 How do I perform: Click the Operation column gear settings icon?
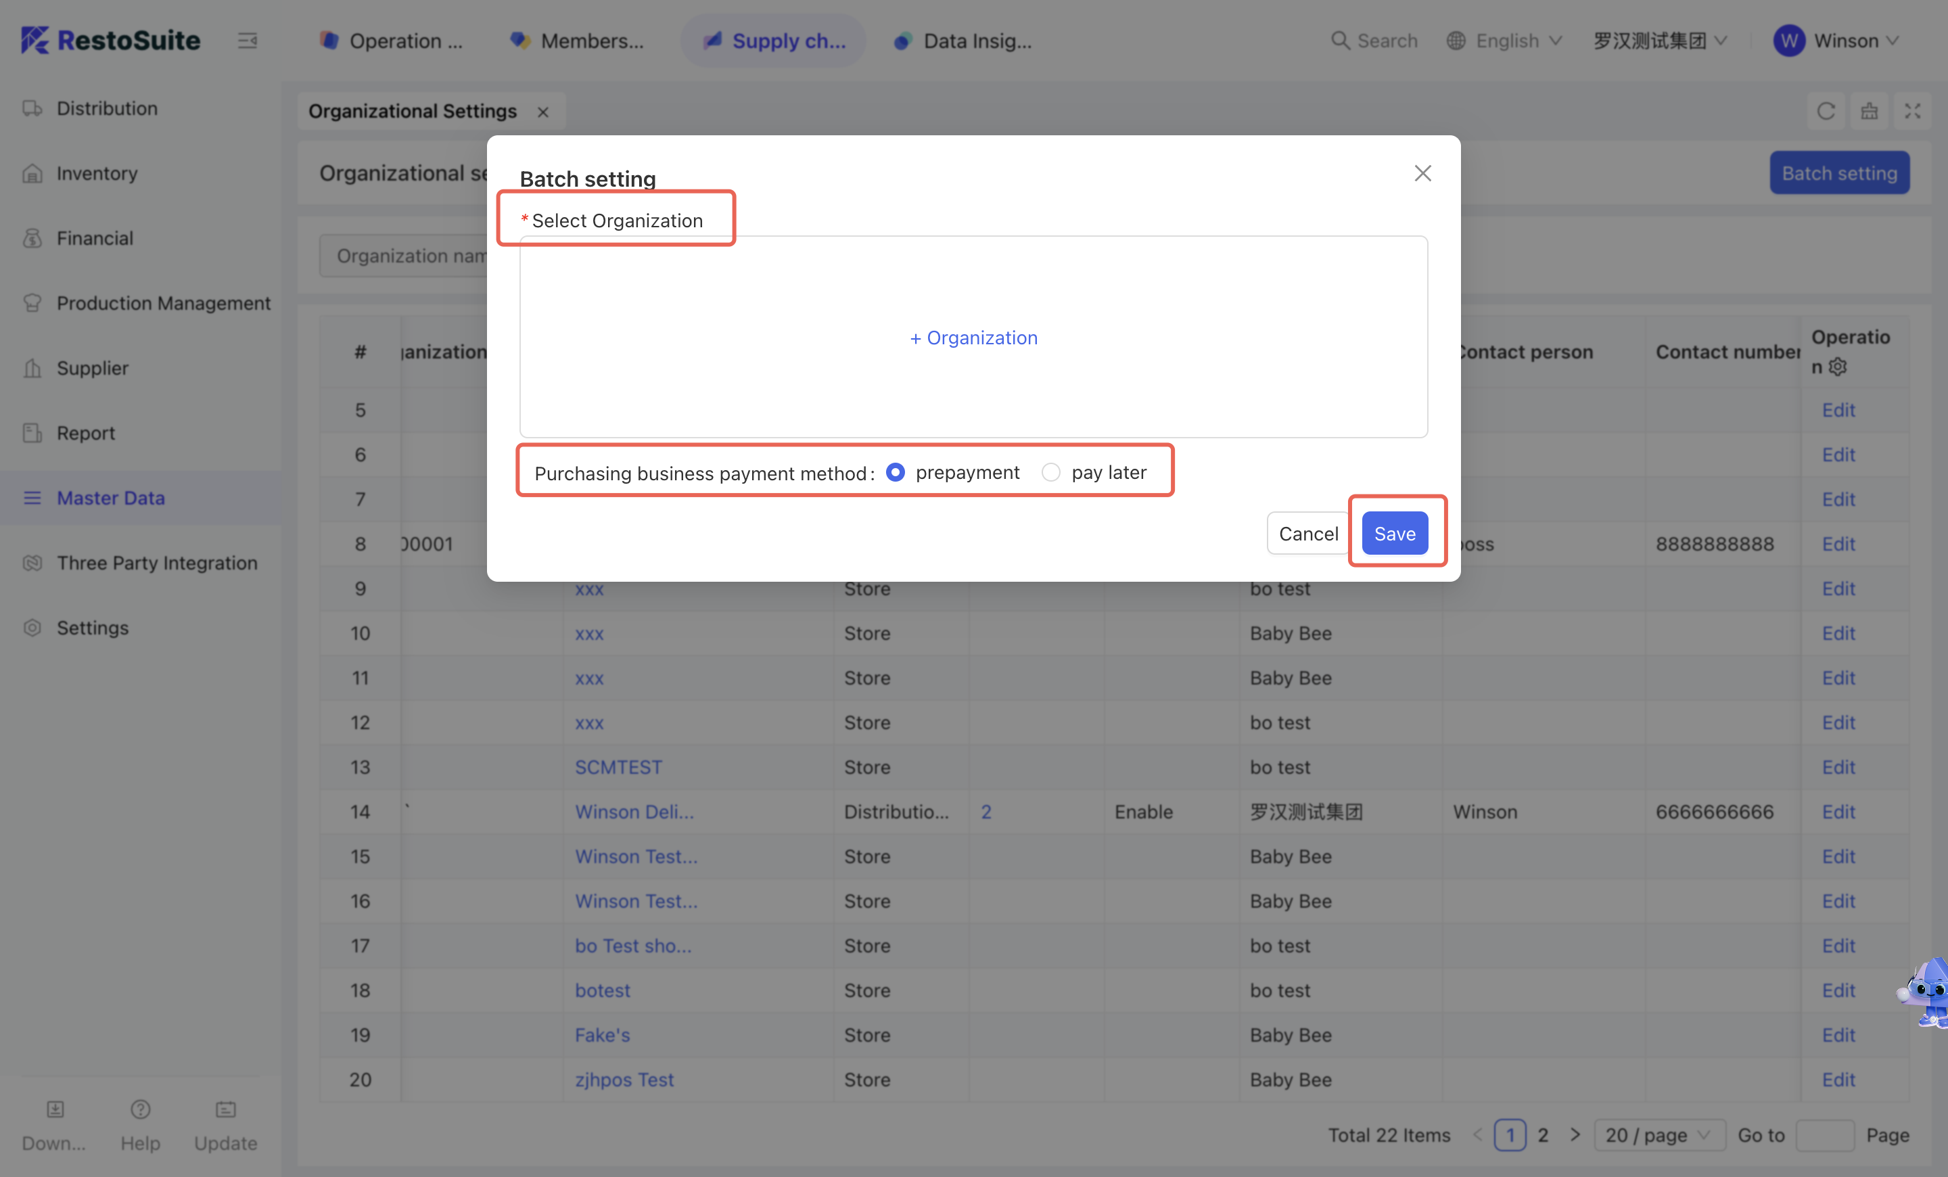1838,367
